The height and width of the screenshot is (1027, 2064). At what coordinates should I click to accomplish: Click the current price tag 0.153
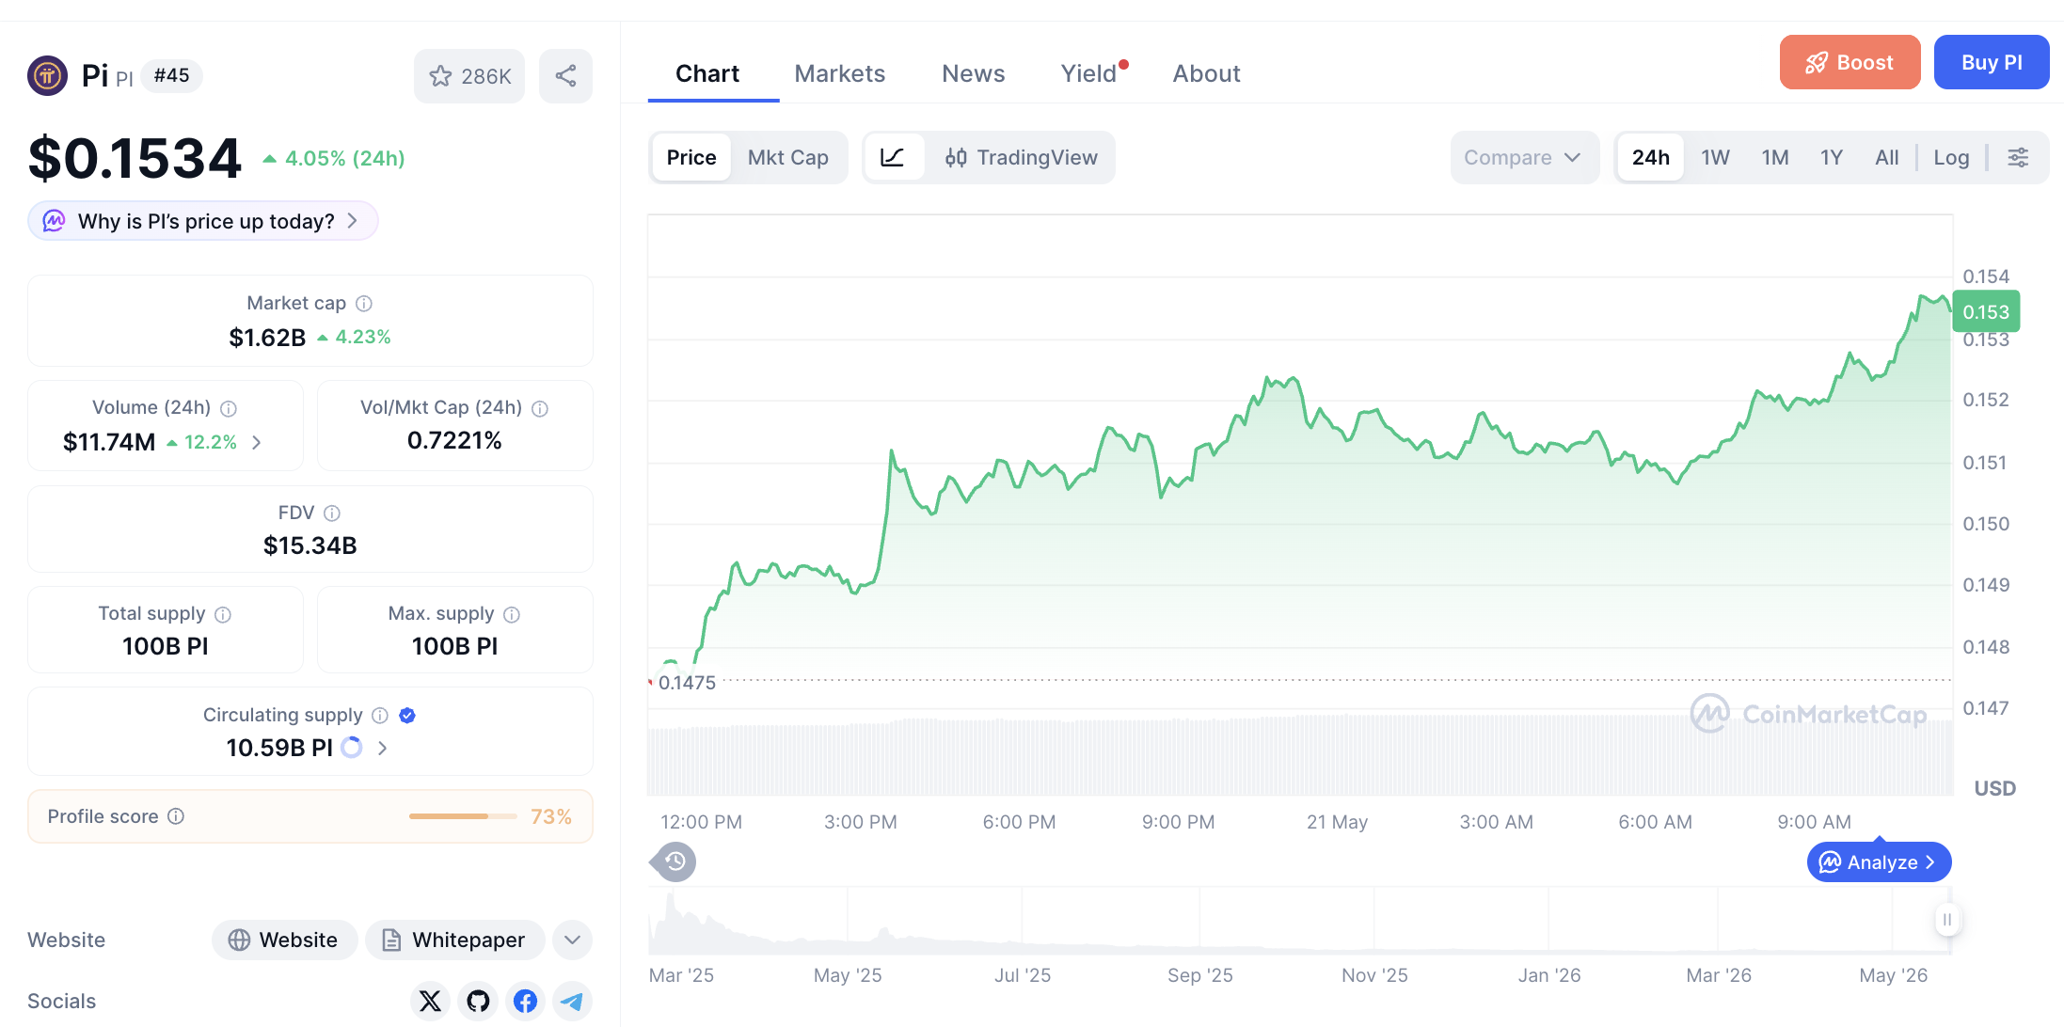tap(1986, 312)
